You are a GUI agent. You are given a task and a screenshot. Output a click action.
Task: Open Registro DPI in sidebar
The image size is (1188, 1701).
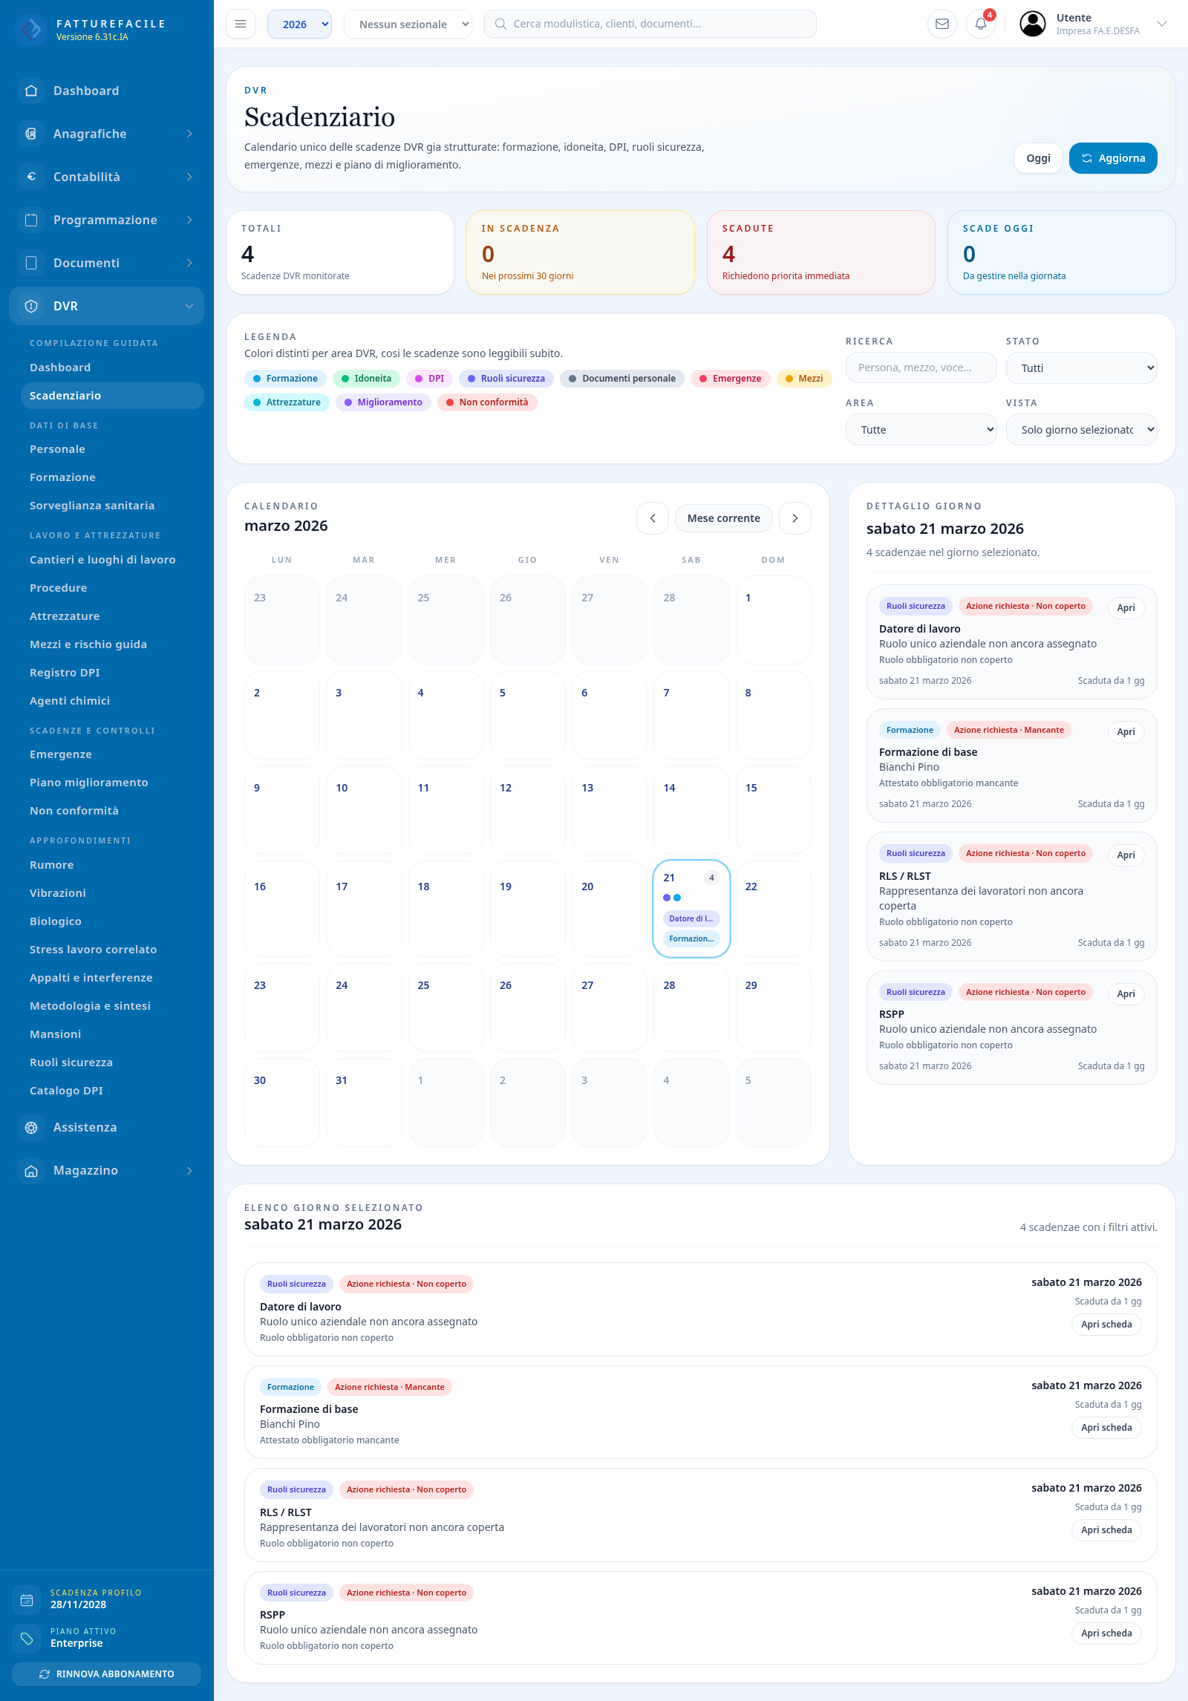(65, 673)
